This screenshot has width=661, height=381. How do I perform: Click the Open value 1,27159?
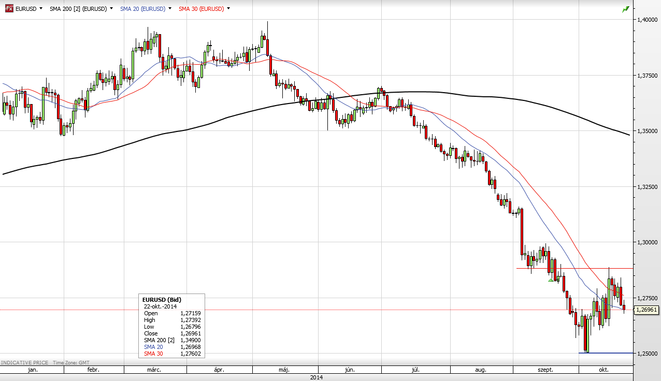coord(191,313)
